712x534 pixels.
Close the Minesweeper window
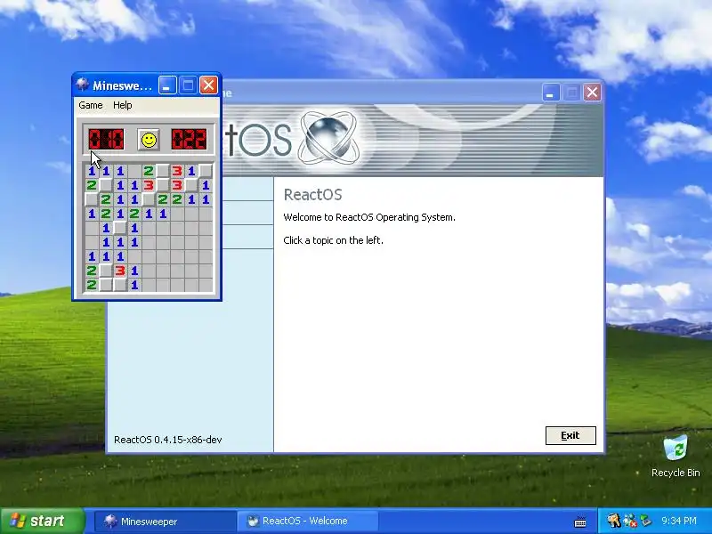pos(209,85)
